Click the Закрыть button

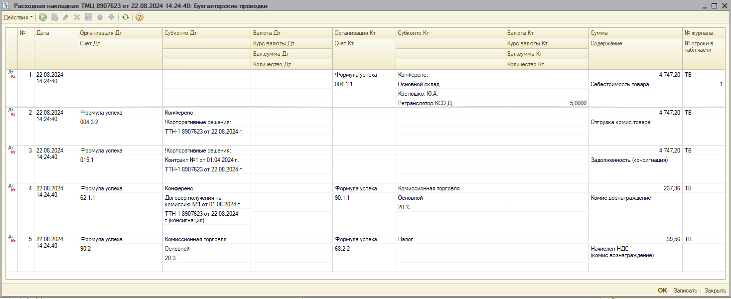click(715, 291)
